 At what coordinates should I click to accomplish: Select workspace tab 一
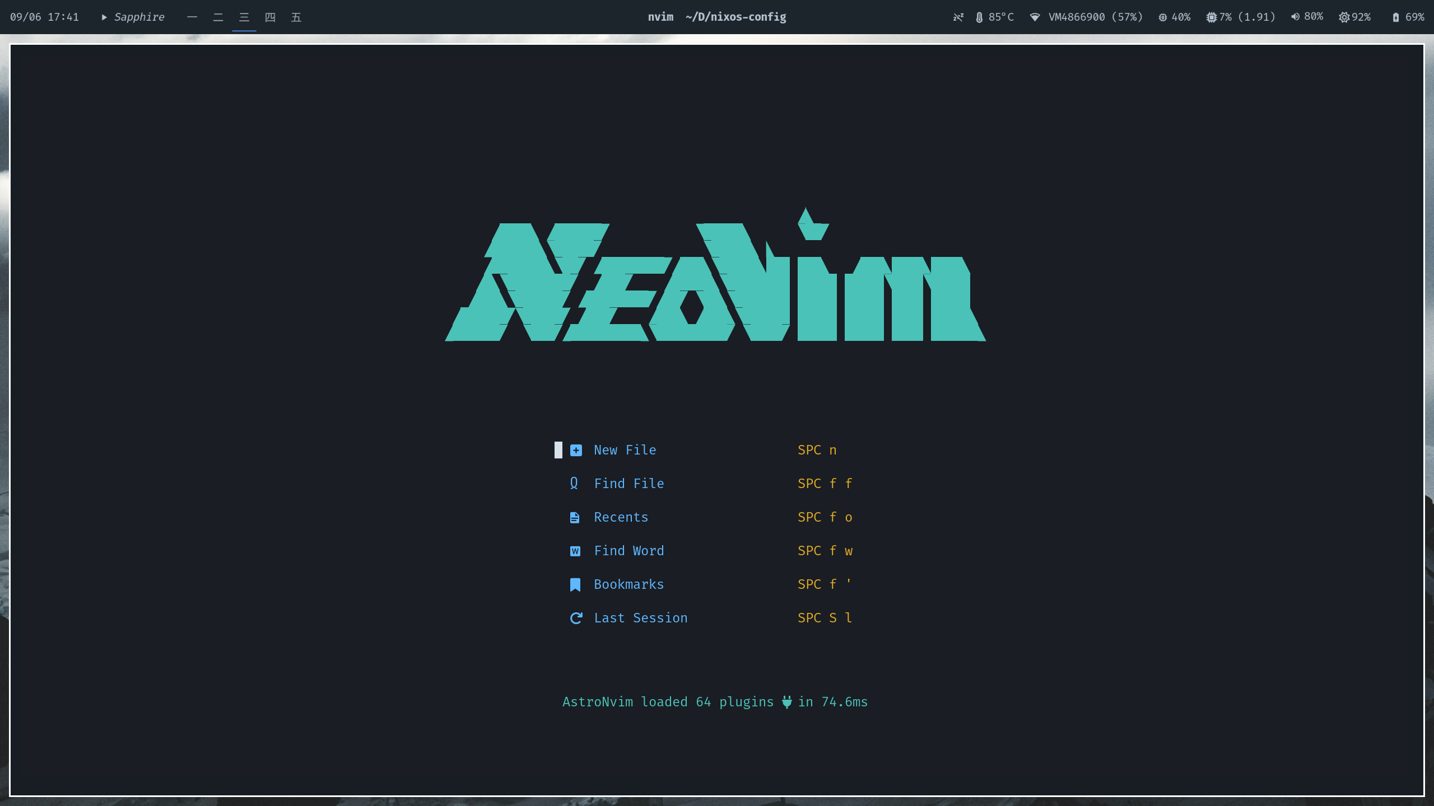point(192,17)
